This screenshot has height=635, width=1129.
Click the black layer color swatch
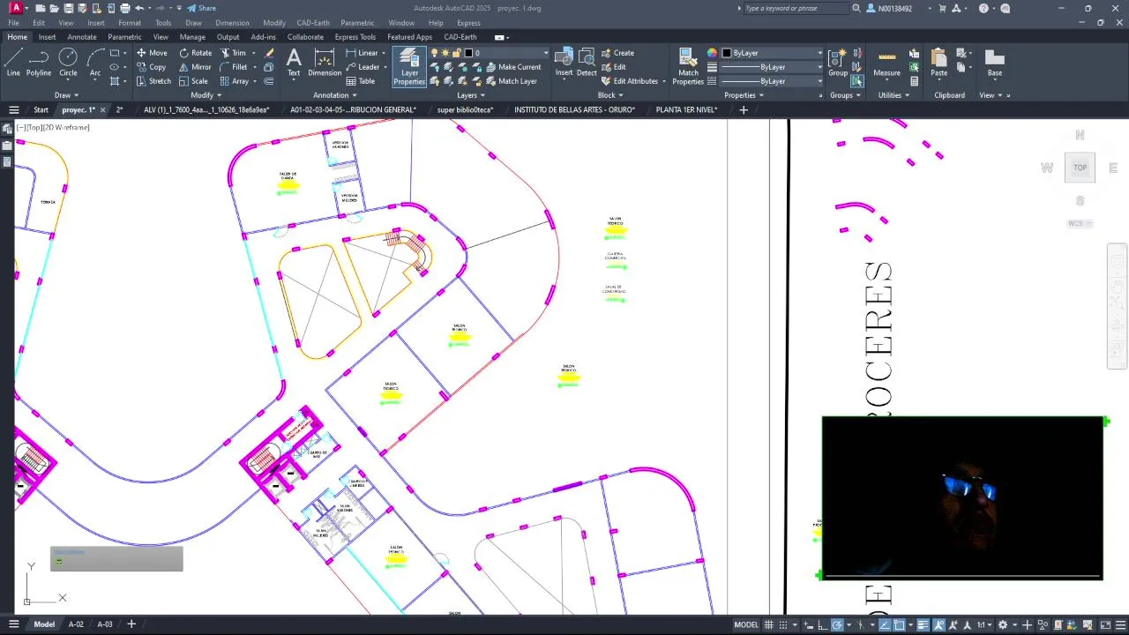click(x=469, y=53)
